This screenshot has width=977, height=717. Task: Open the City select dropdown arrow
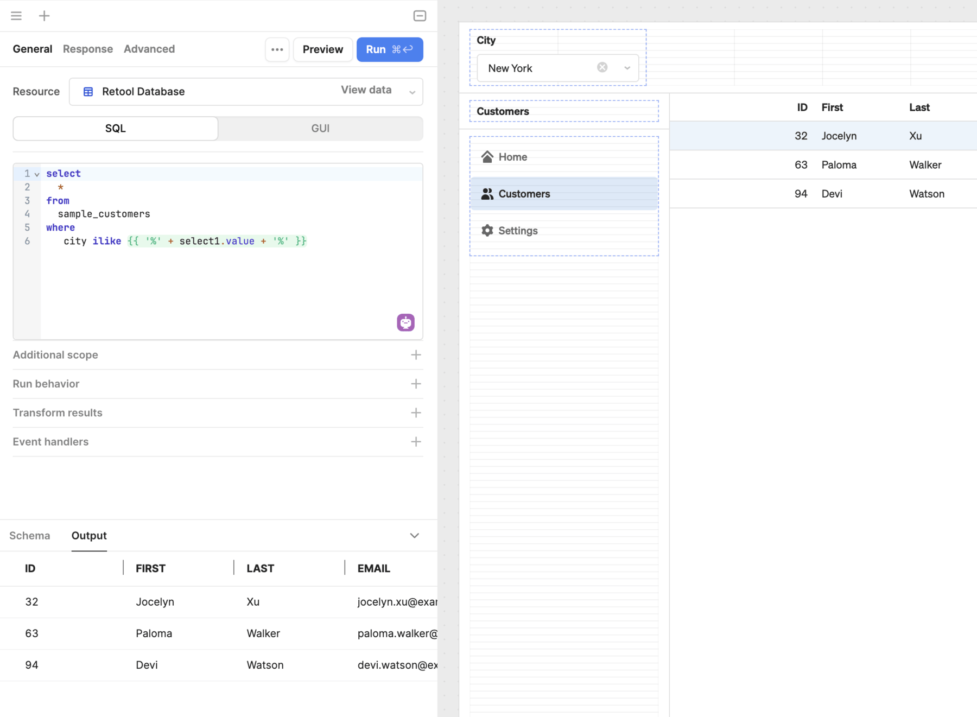pyautogui.click(x=627, y=68)
